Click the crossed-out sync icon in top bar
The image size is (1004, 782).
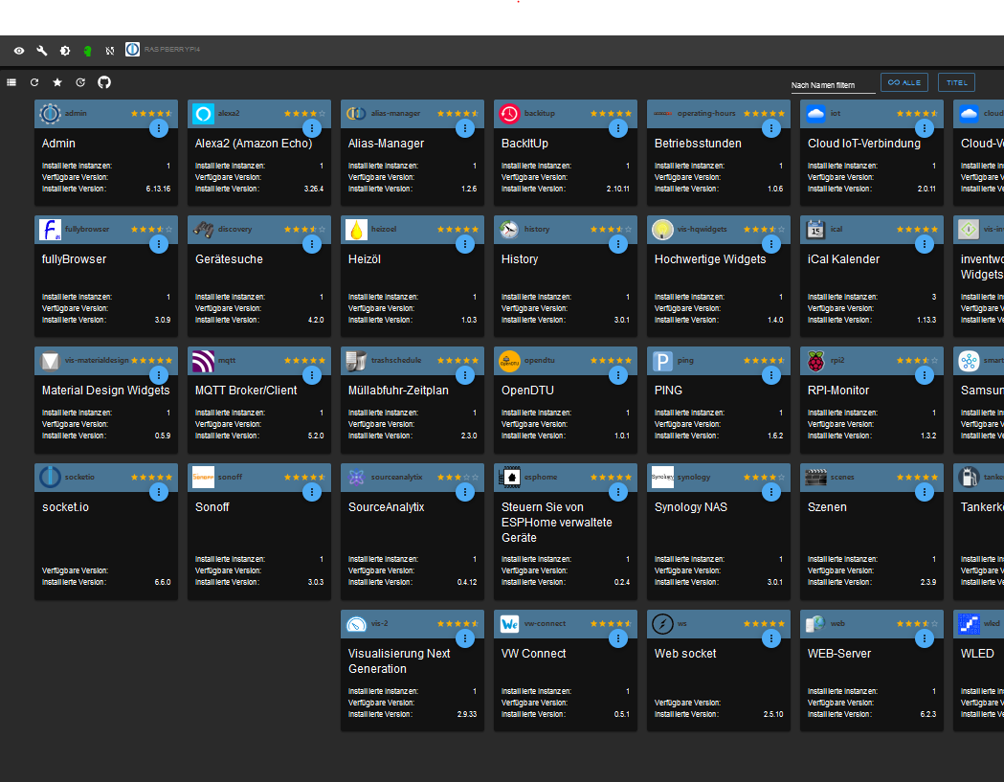[x=109, y=51]
